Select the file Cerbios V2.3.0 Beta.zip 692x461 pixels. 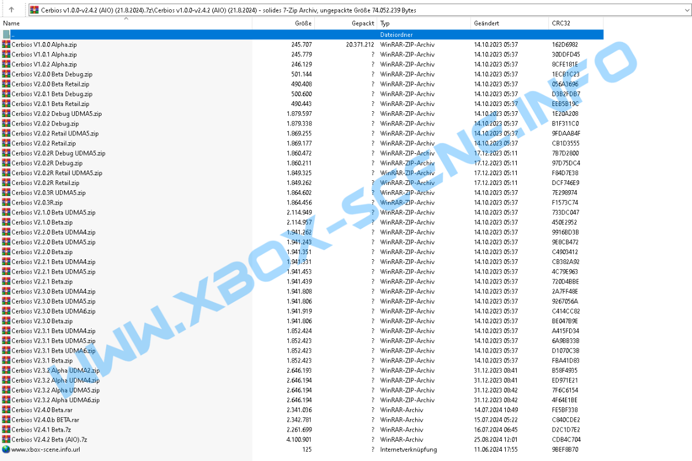(42, 321)
